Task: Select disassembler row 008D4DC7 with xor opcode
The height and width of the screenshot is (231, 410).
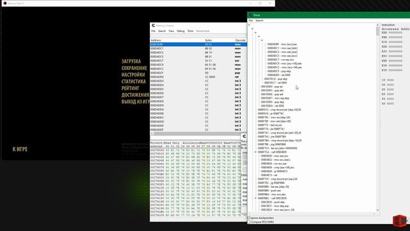Action: click(199, 60)
